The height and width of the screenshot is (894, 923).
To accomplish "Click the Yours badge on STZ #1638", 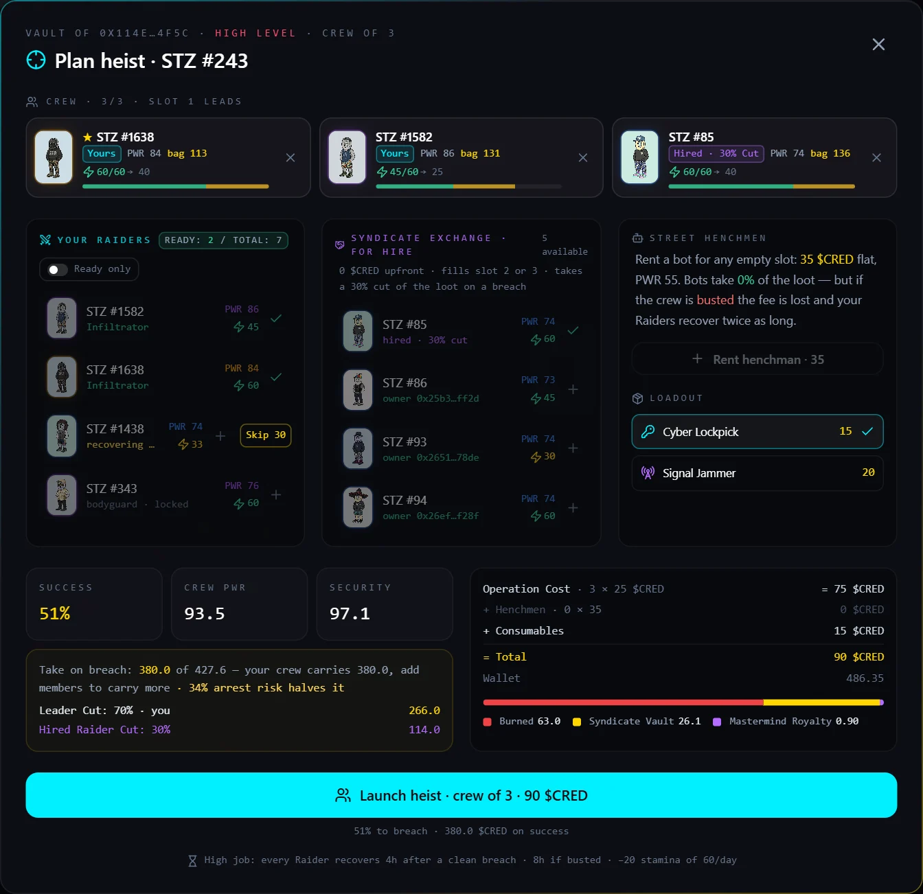I will 102,154.
